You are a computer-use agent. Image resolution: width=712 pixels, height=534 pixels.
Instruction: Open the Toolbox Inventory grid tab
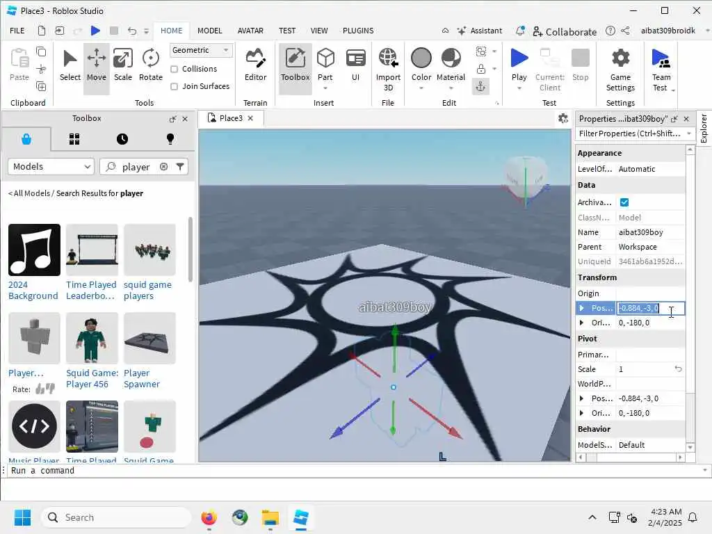74,139
